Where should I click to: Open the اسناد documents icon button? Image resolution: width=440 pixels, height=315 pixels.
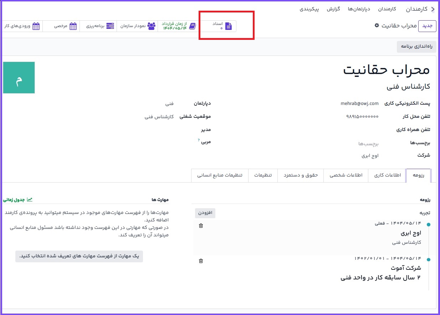[x=228, y=26]
